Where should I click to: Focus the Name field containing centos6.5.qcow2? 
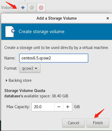click(x=54, y=58)
